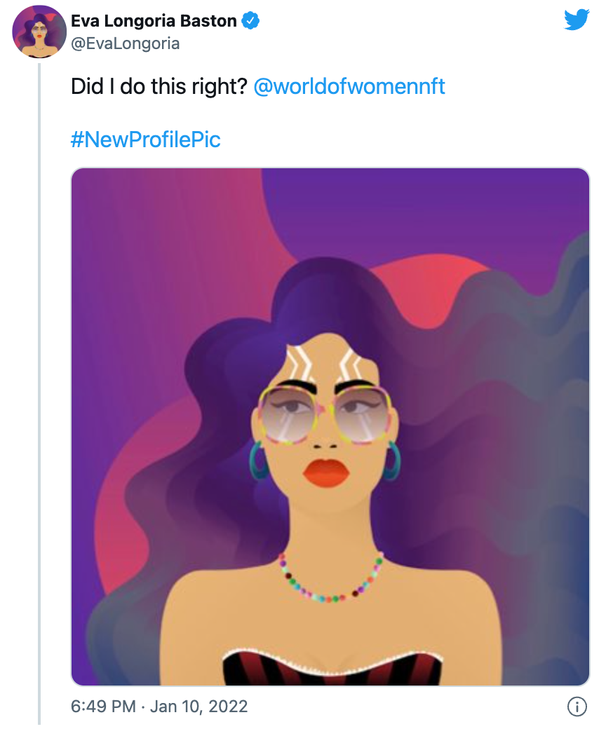This screenshot has width=606, height=729.
Task: Click the Jan 10, 2022 date
Action: pyautogui.click(x=198, y=707)
